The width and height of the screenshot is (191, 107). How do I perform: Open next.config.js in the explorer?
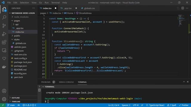[x=23, y=58]
